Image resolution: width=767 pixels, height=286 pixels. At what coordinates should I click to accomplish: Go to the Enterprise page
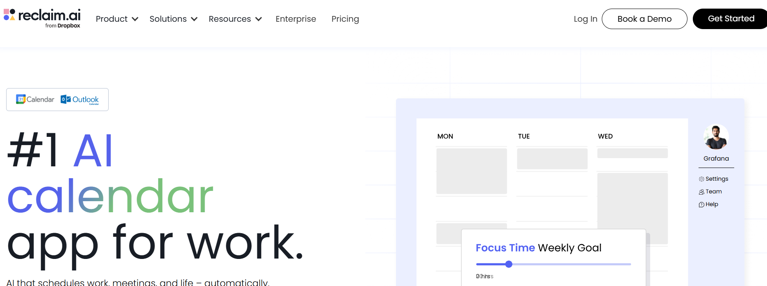click(x=296, y=19)
